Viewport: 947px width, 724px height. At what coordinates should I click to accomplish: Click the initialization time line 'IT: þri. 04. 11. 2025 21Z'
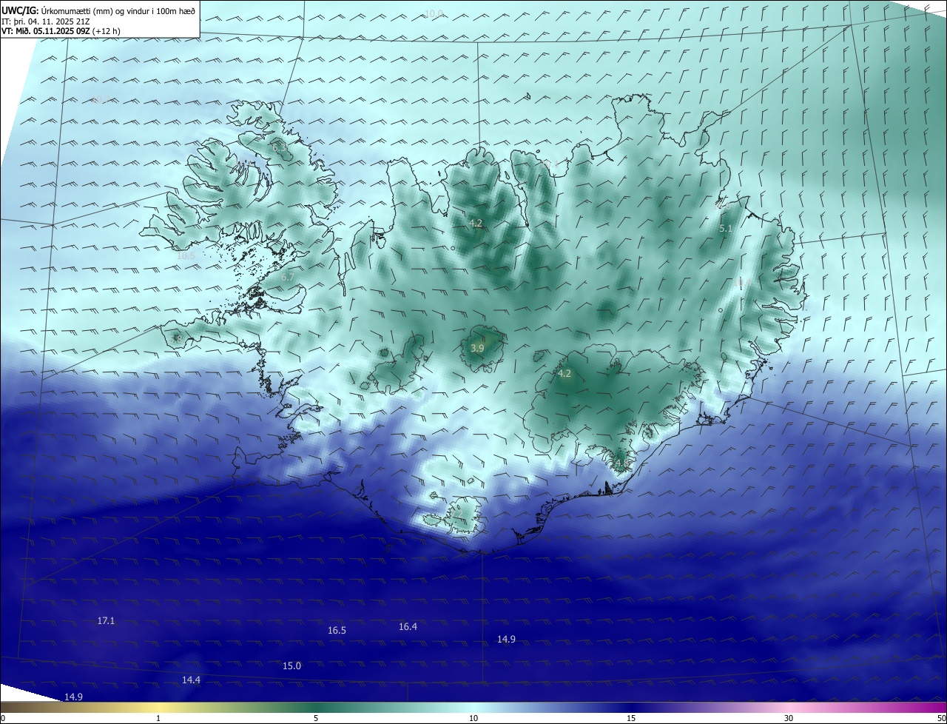tap(45, 21)
